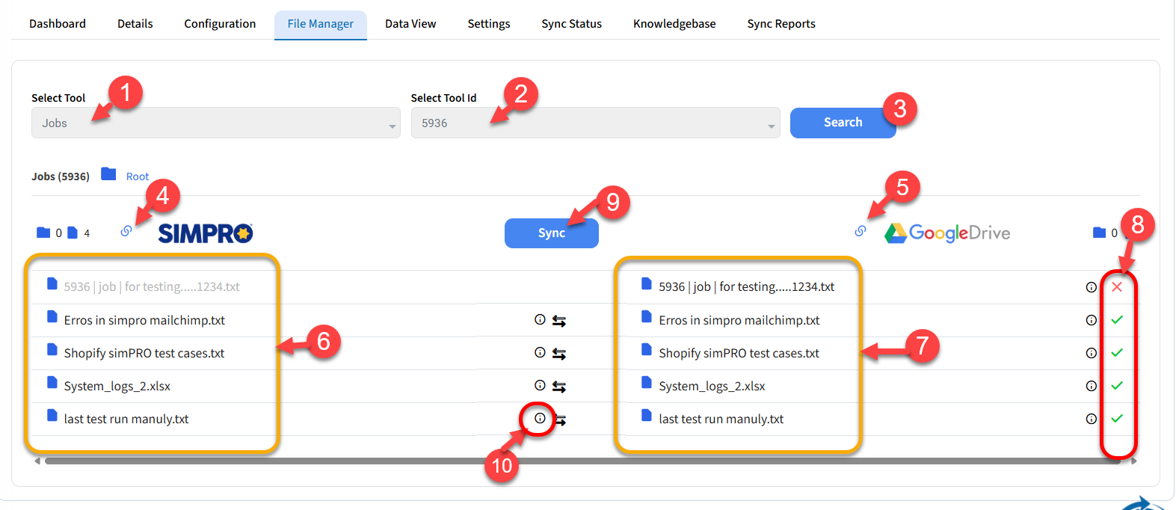
Task: Open the Data View tab
Action: tap(410, 24)
